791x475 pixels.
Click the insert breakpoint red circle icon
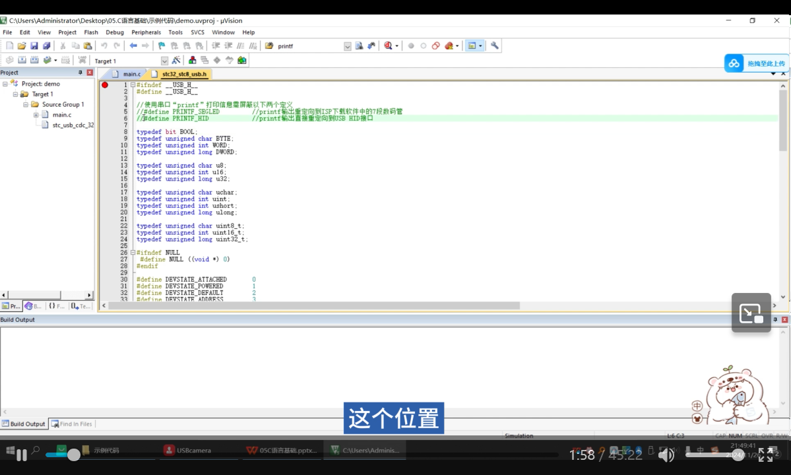[x=411, y=46]
